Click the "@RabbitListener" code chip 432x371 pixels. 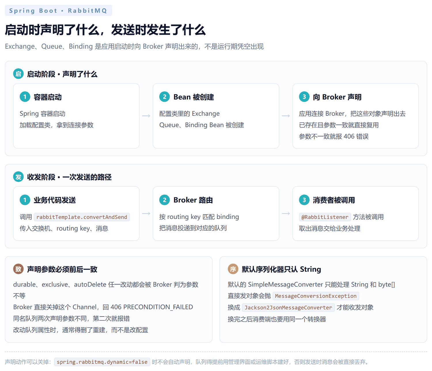(325, 217)
